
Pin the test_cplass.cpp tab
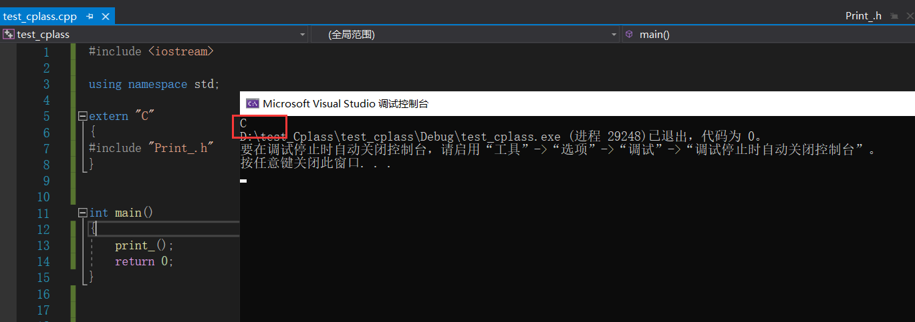pos(90,16)
